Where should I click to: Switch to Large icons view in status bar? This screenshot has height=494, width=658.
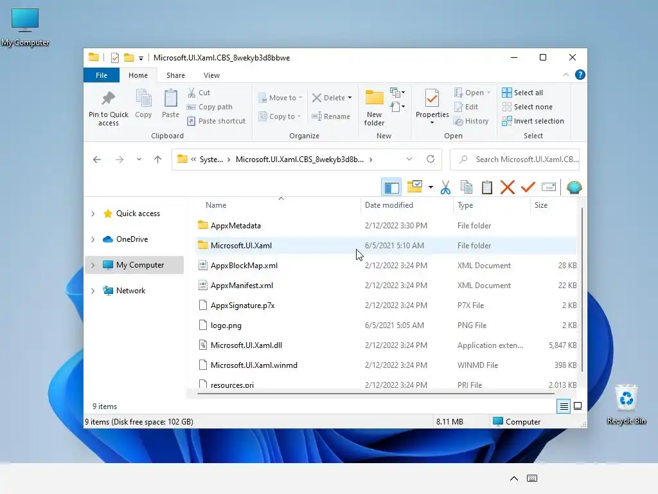pyautogui.click(x=578, y=407)
